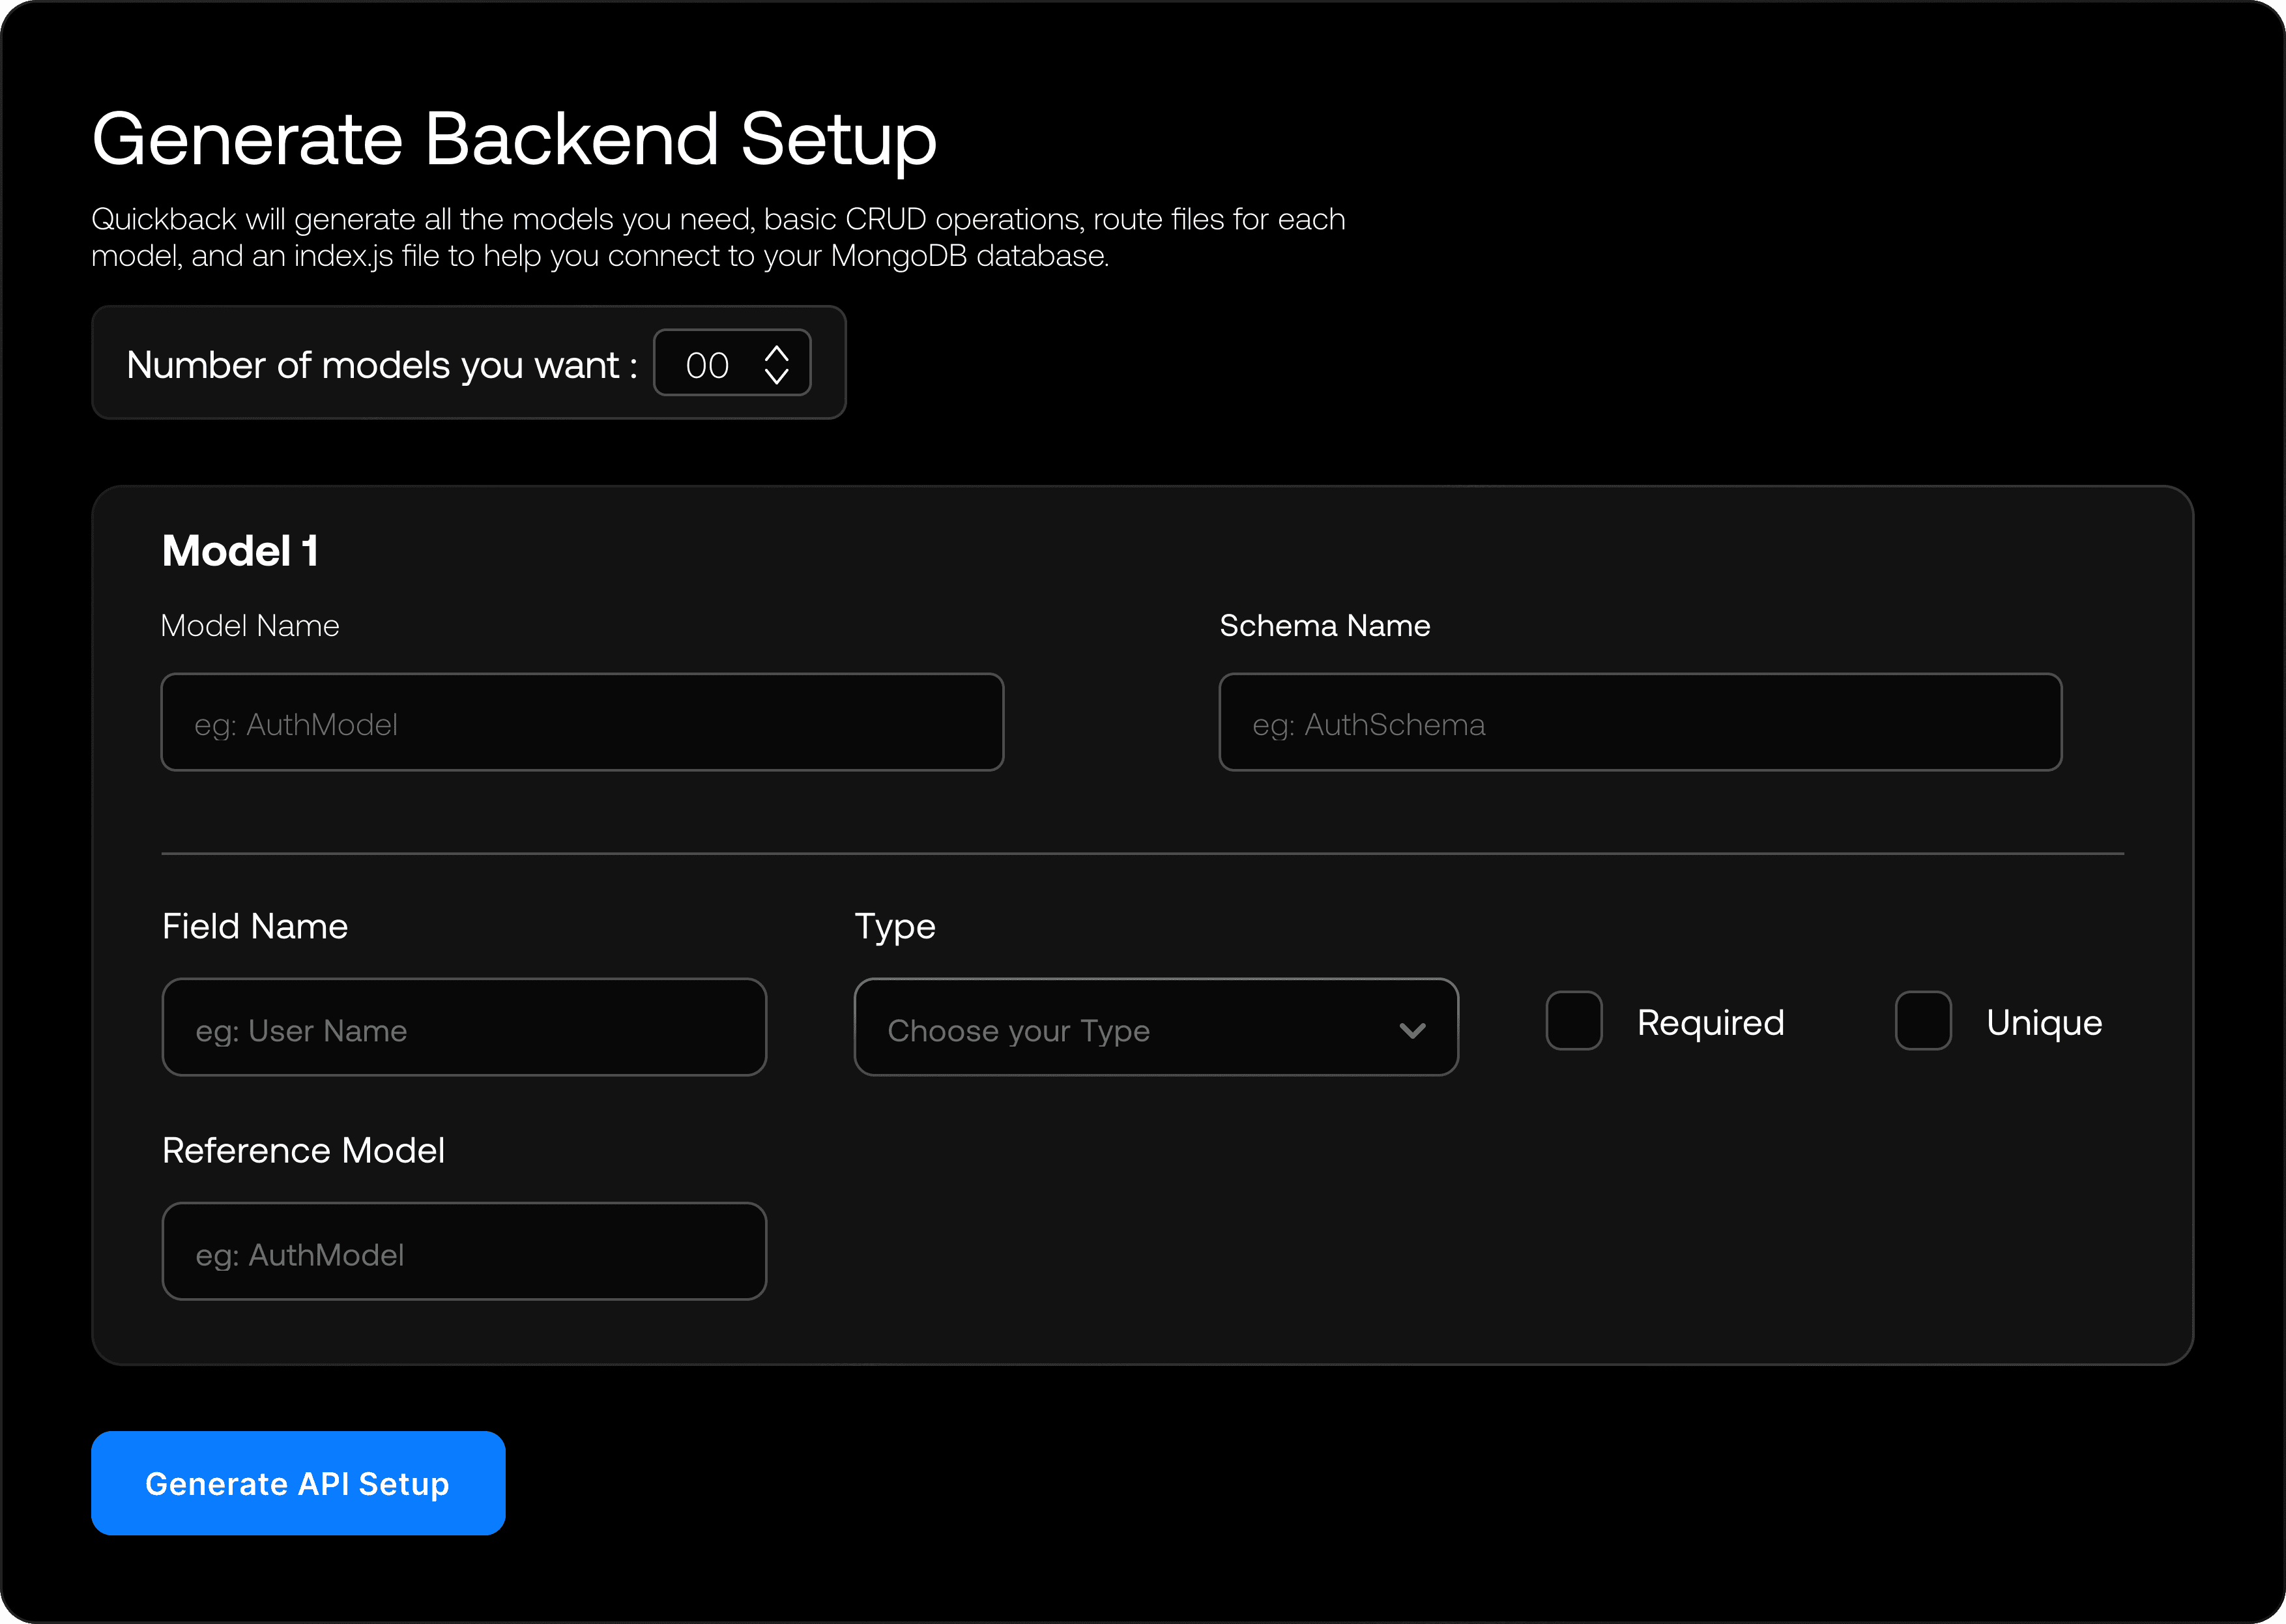The height and width of the screenshot is (1624, 2286).
Task: Click the Quickback description paragraph
Action: [x=718, y=237]
